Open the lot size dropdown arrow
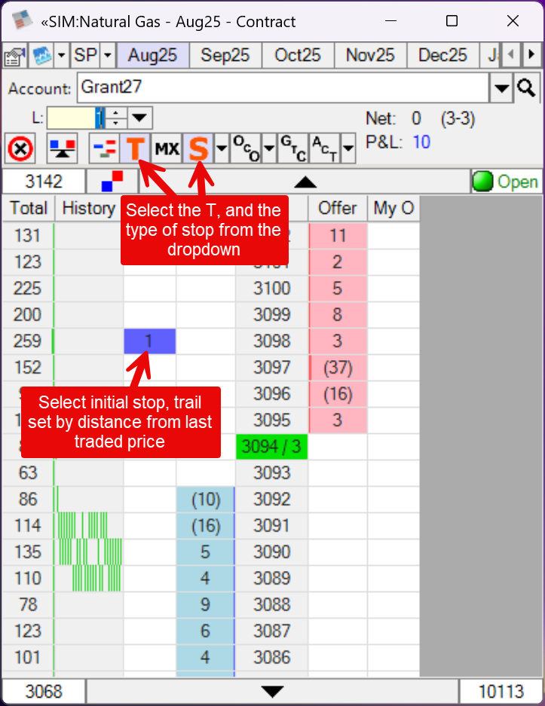 pyautogui.click(x=141, y=118)
